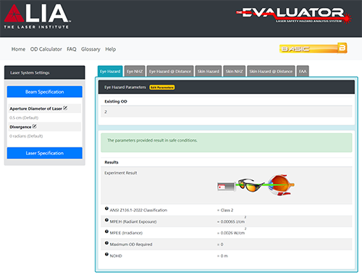
Task: Click the Laser Specification button
Action: [x=45, y=153]
